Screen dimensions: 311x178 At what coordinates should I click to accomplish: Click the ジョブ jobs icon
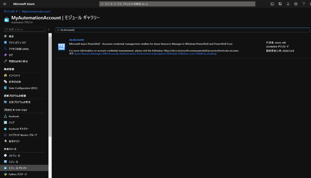point(5,122)
